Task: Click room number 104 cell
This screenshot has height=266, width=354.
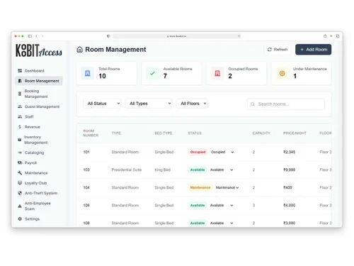Action: pos(86,187)
